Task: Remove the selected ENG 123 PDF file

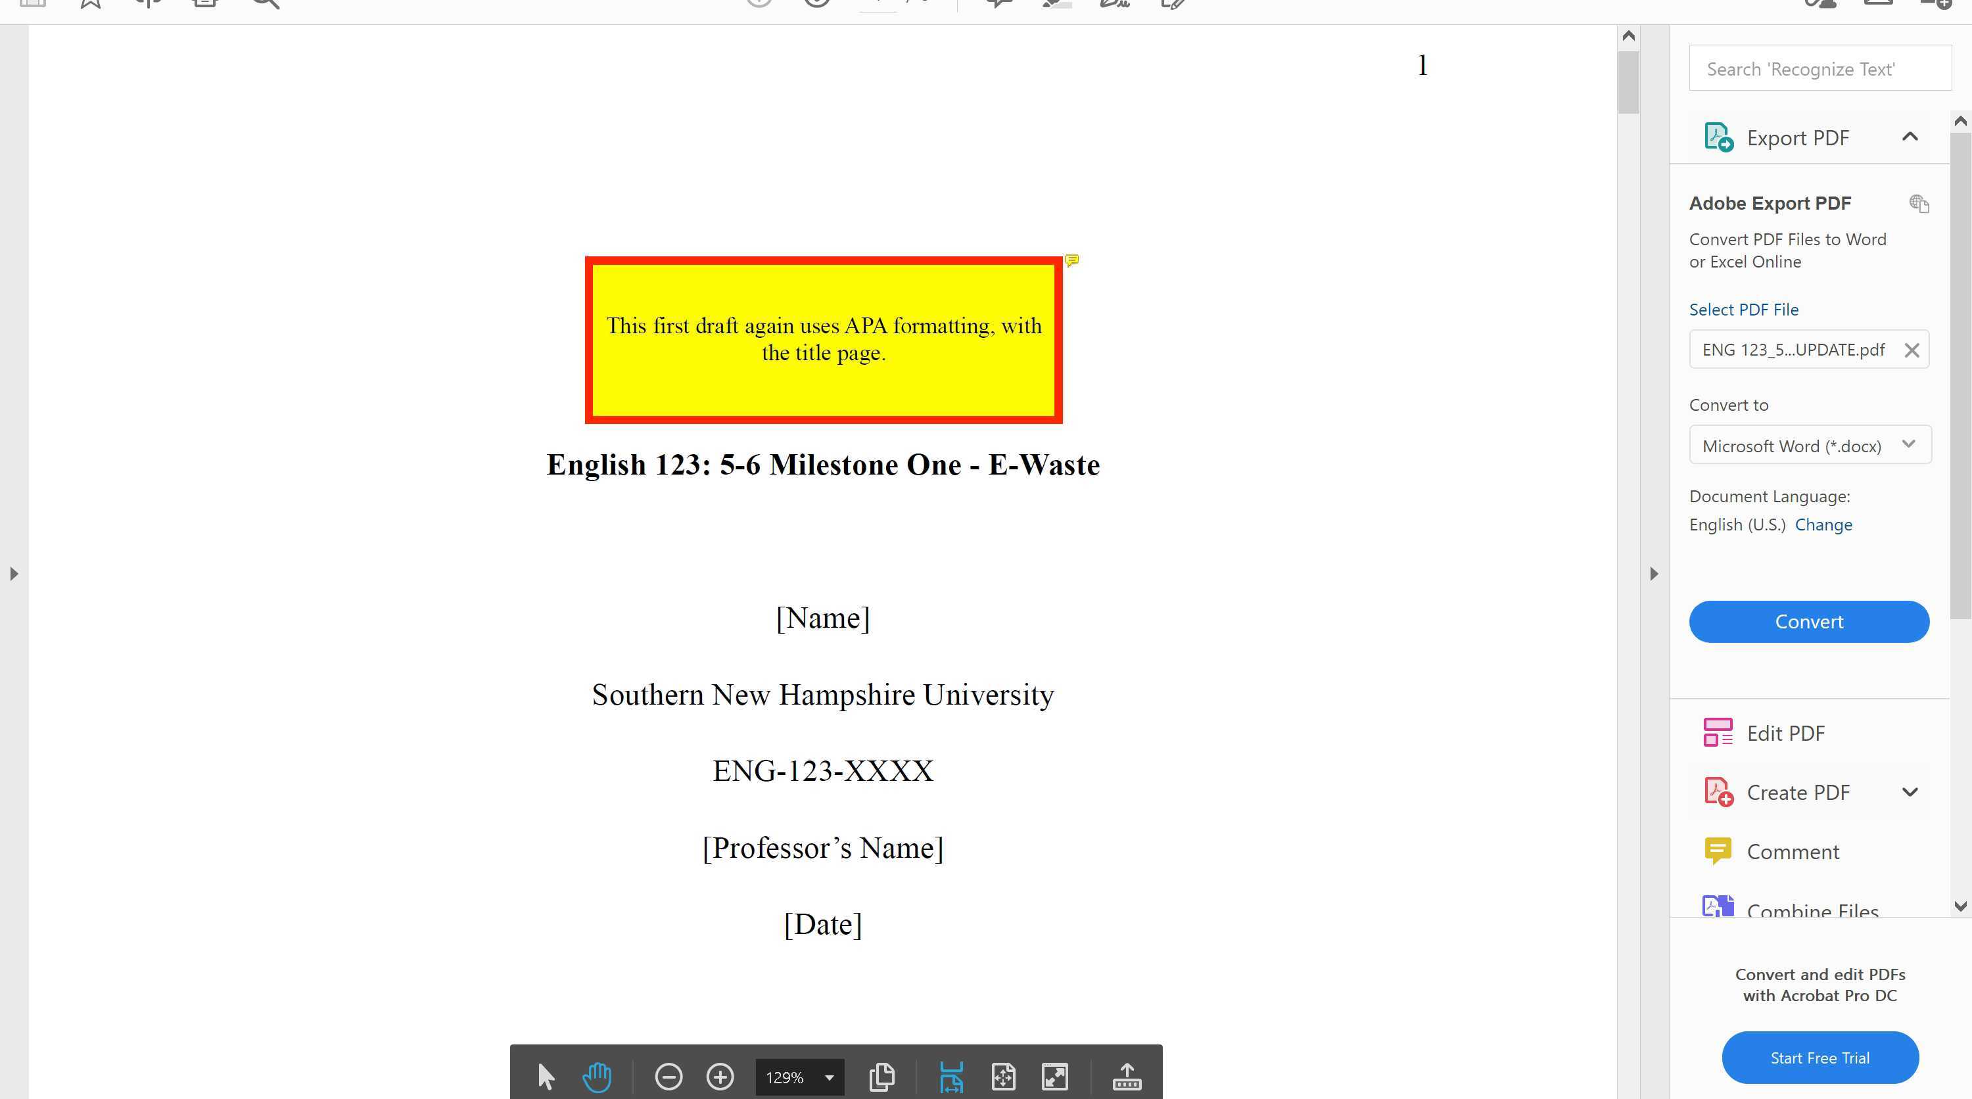Action: (1912, 350)
